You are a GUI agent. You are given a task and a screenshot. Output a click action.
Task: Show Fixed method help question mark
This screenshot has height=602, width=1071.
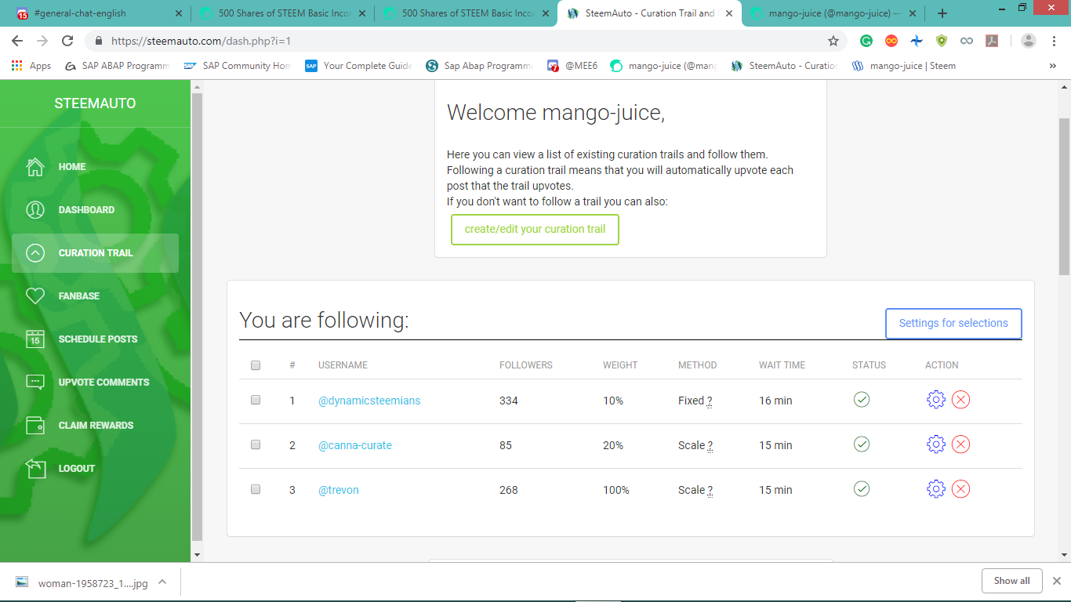pos(710,401)
